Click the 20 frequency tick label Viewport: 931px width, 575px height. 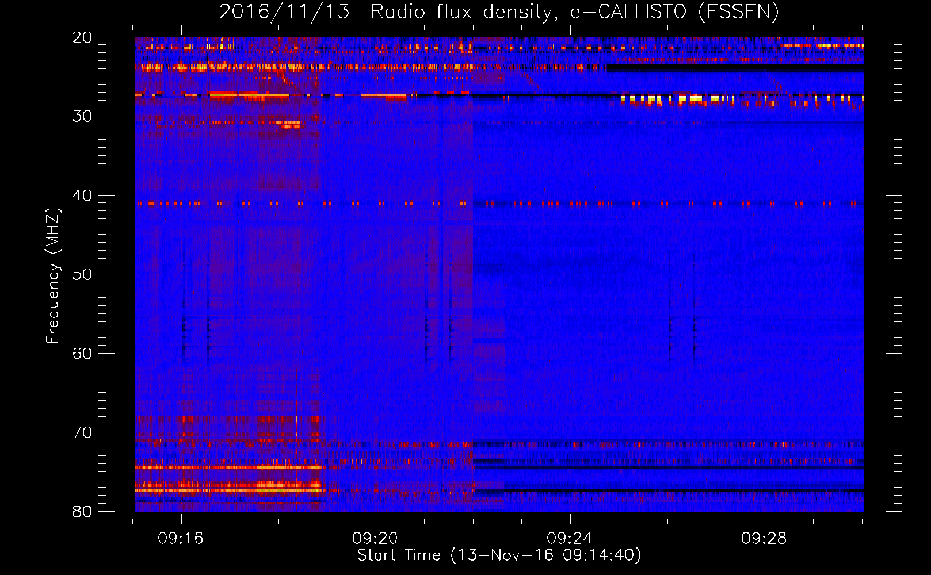click(x=82, y=37)
